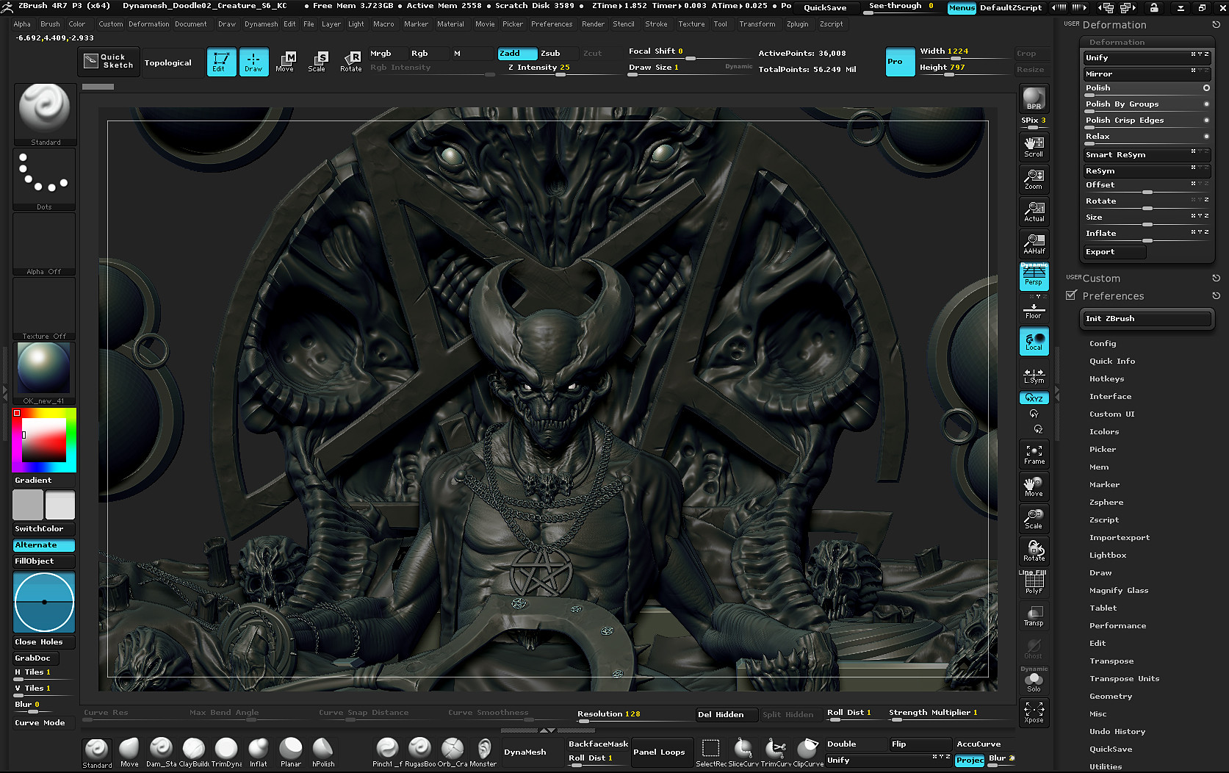Click the Frame view icon
1229x773 pixels.
point(1034,455)
